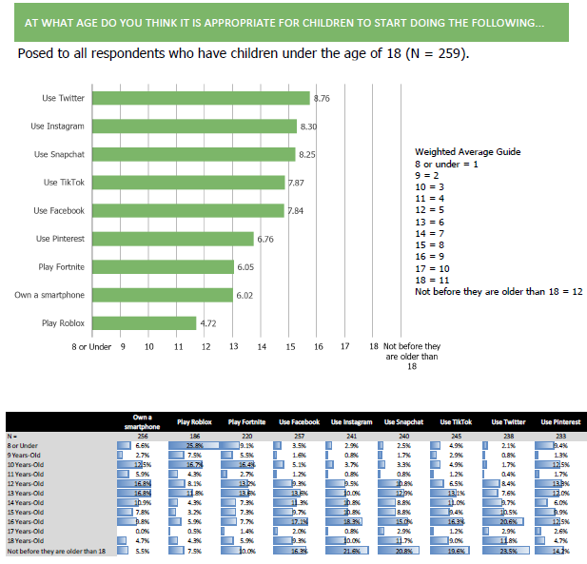Click the 'N =' table row label
Viewport: 587px width, 564px height.
[12, 437]
